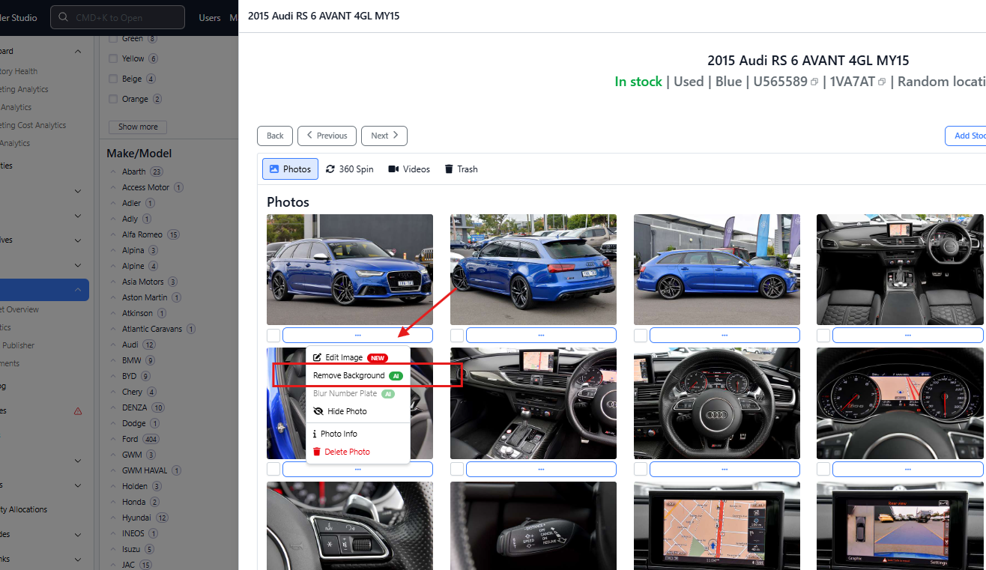The height and width of the screenshot is (570, 986).
Task: Open the reversing camera screen photo
Action: [x=901, y=526]
